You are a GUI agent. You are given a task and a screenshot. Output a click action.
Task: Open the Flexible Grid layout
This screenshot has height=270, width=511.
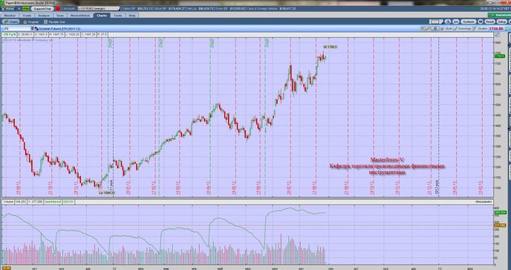(x=54, y=22)
